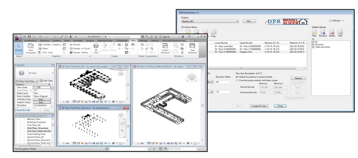The image size is (358, 158).
Task: Open the Projects dropdown showing Building ABC
Action: click(x=210, y=21)
